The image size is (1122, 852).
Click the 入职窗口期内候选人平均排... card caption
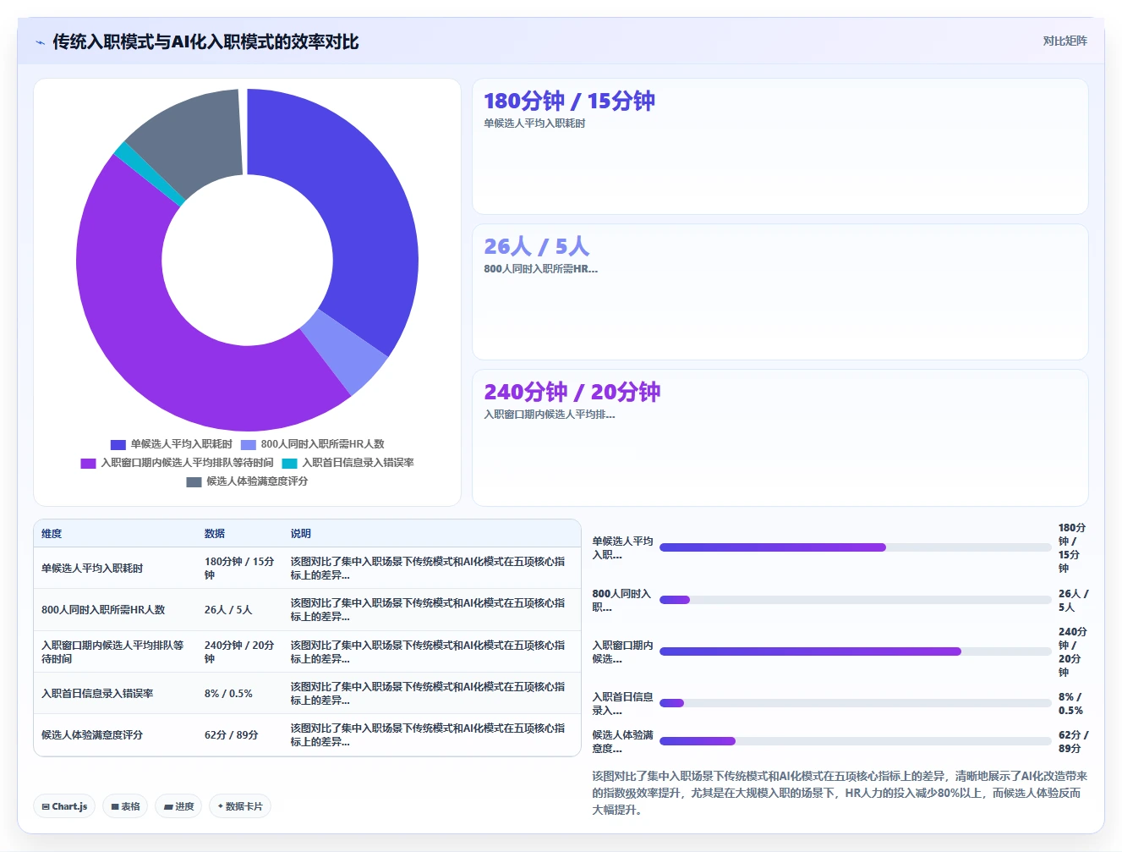tap(549, 415)
